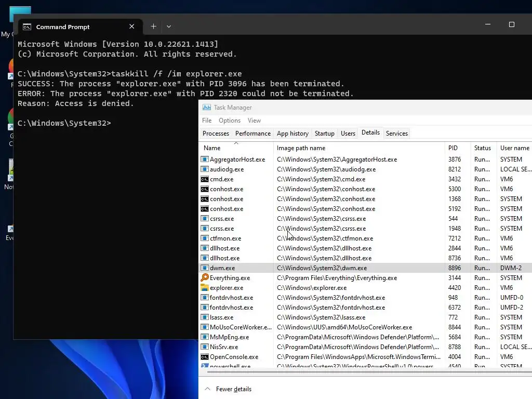Switch to the Performance tab
Viewport: 532px width, 399px height.
click(x=253, y=134)
